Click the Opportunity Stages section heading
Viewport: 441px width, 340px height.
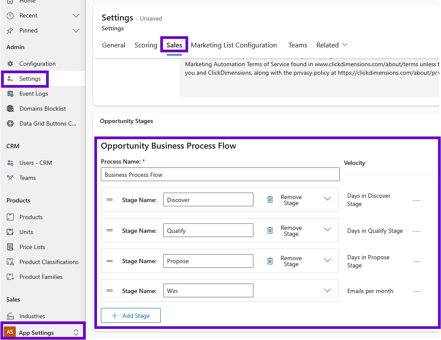coord(126,121)
